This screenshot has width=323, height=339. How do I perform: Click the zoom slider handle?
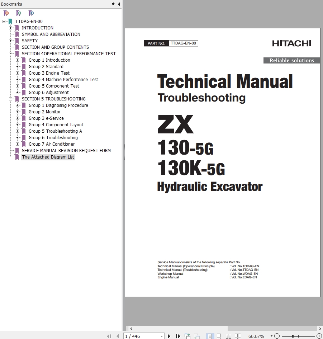[x=293, y=336]
